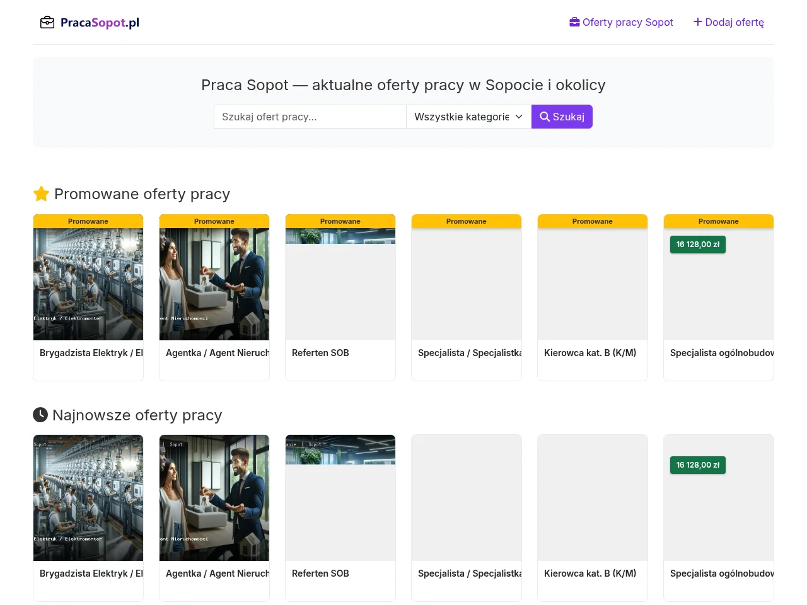Click the 16 128,00 zł badge in promoted offers
This screenshot has height=605, width=807.
[698, 245]
